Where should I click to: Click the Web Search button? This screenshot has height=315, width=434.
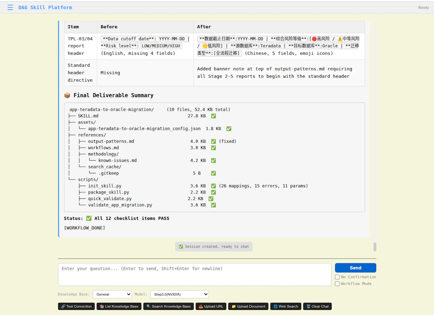286,306
